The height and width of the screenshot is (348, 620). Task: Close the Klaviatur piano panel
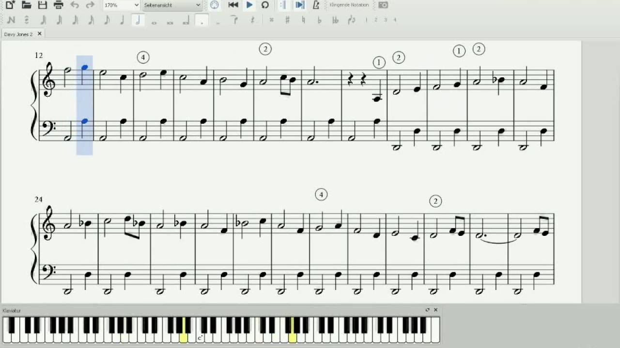click(x=435, y=310)
